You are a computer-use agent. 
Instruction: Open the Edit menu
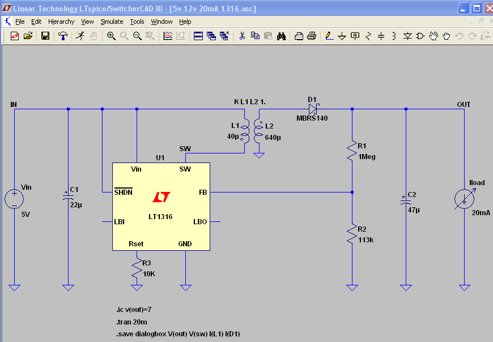coord(36,22)
